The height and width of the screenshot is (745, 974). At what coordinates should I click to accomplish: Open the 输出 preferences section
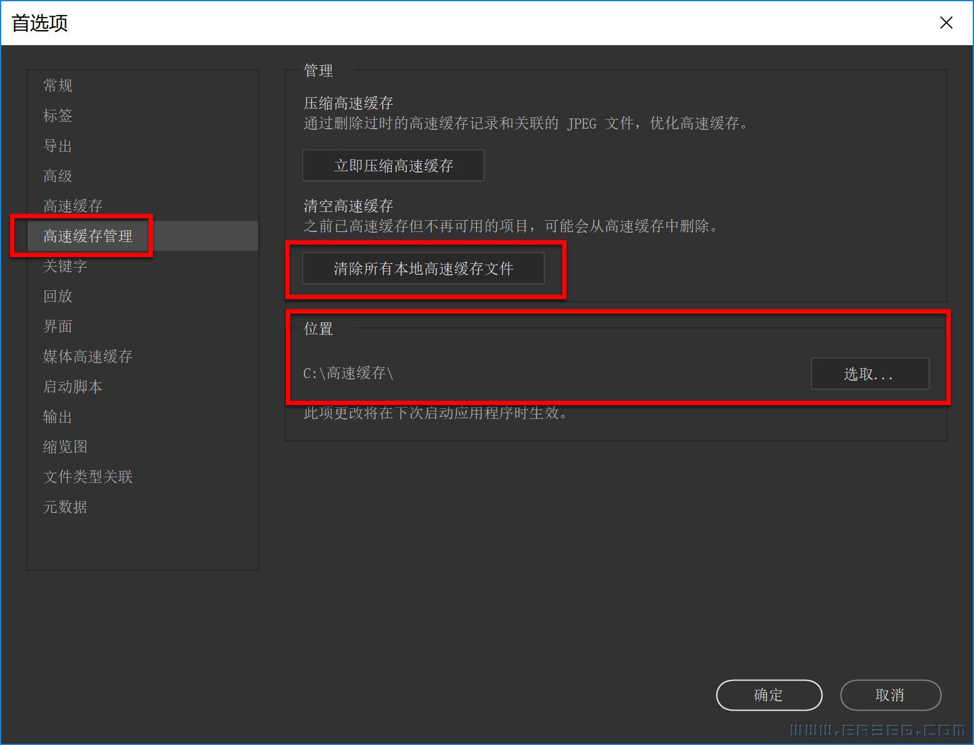point(58,416)
